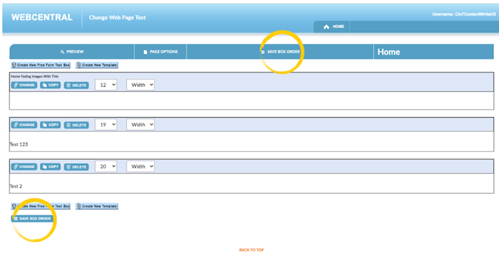Click bottom Create New Template button
The height and width of the screenshot is (265, 499).
pyautogui.click(x=96, y=206)
